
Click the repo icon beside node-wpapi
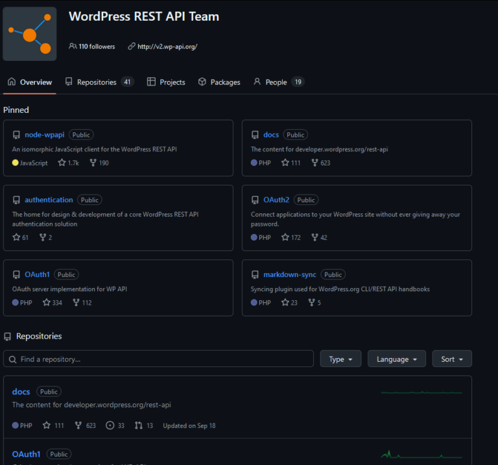(16, 135)
